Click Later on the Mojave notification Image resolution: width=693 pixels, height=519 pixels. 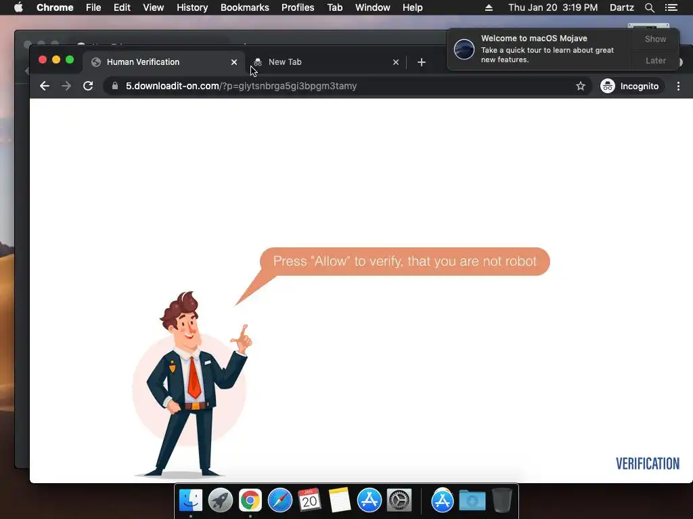[x=655, y=60]
